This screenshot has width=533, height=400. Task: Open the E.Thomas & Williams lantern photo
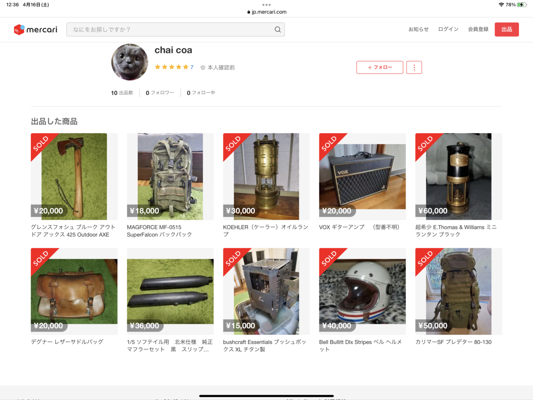pos(459,176)
